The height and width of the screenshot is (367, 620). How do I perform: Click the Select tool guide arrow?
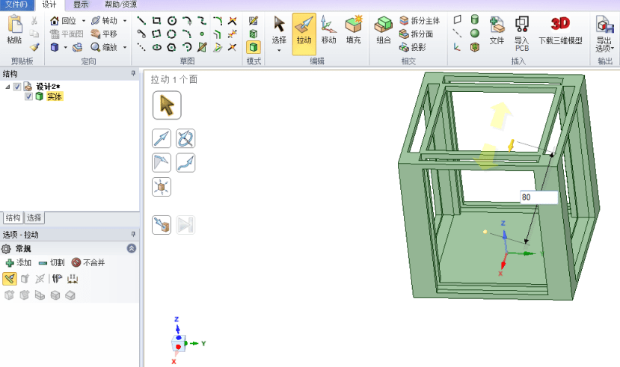[x=167, y=105]
